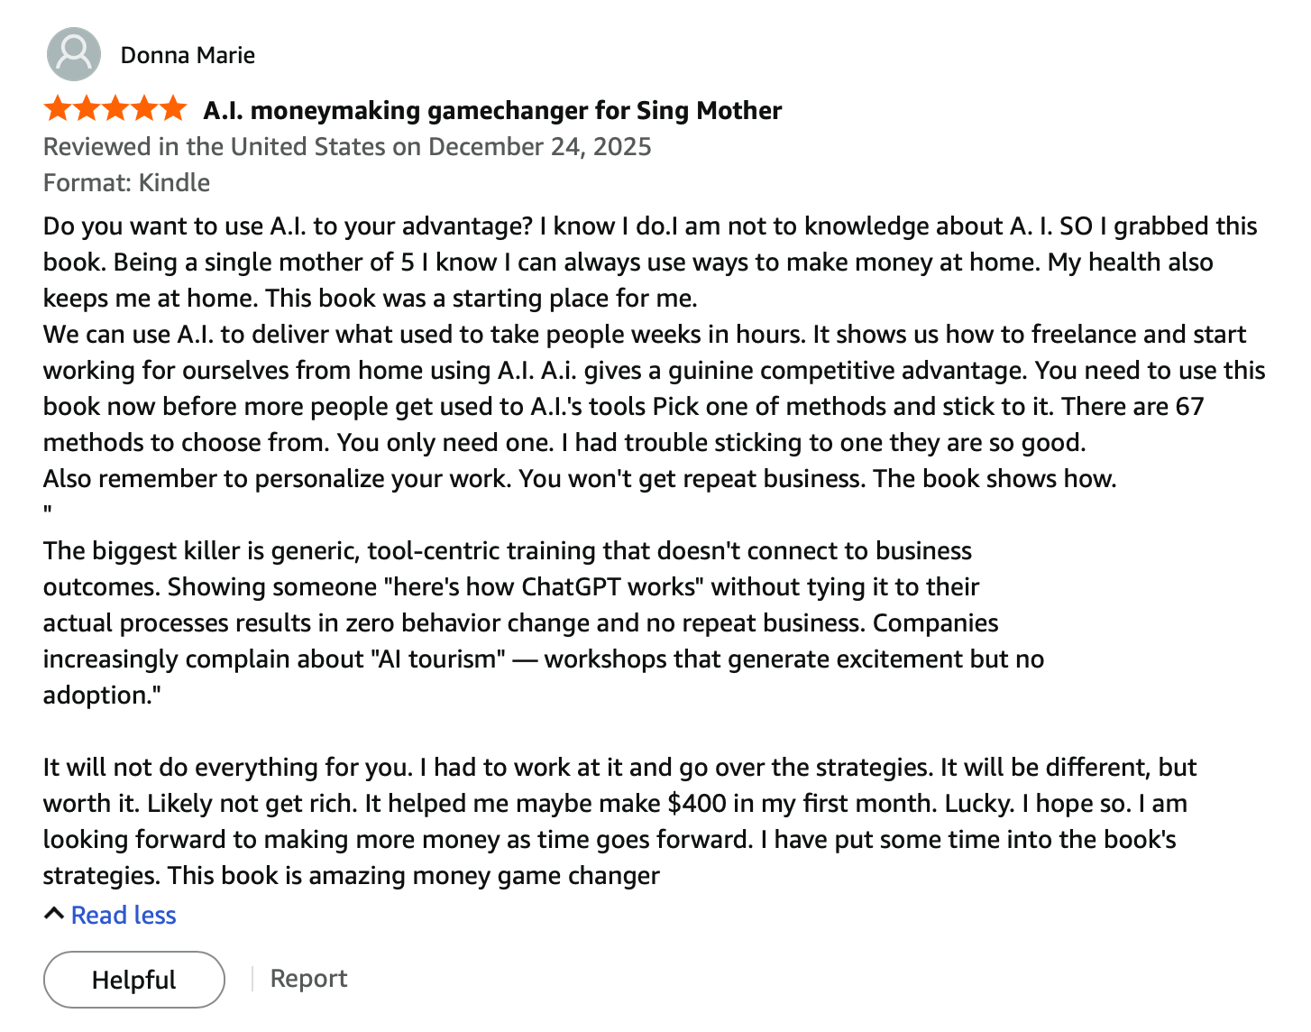The width and height of the screenshot is (1311, 1032).
Task: Click the Format: Kindle link
Action: [x=126, y=182]
